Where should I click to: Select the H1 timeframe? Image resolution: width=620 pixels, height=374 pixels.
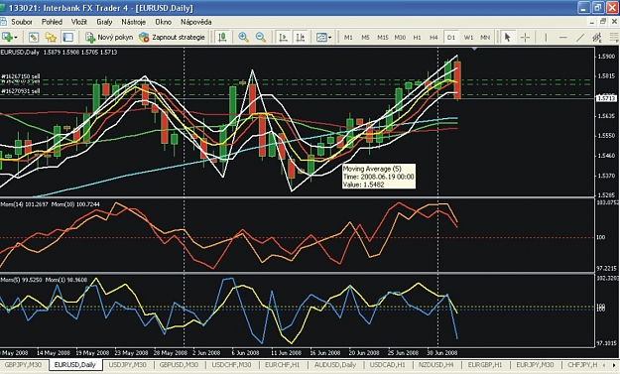click(x=417, y=37)
